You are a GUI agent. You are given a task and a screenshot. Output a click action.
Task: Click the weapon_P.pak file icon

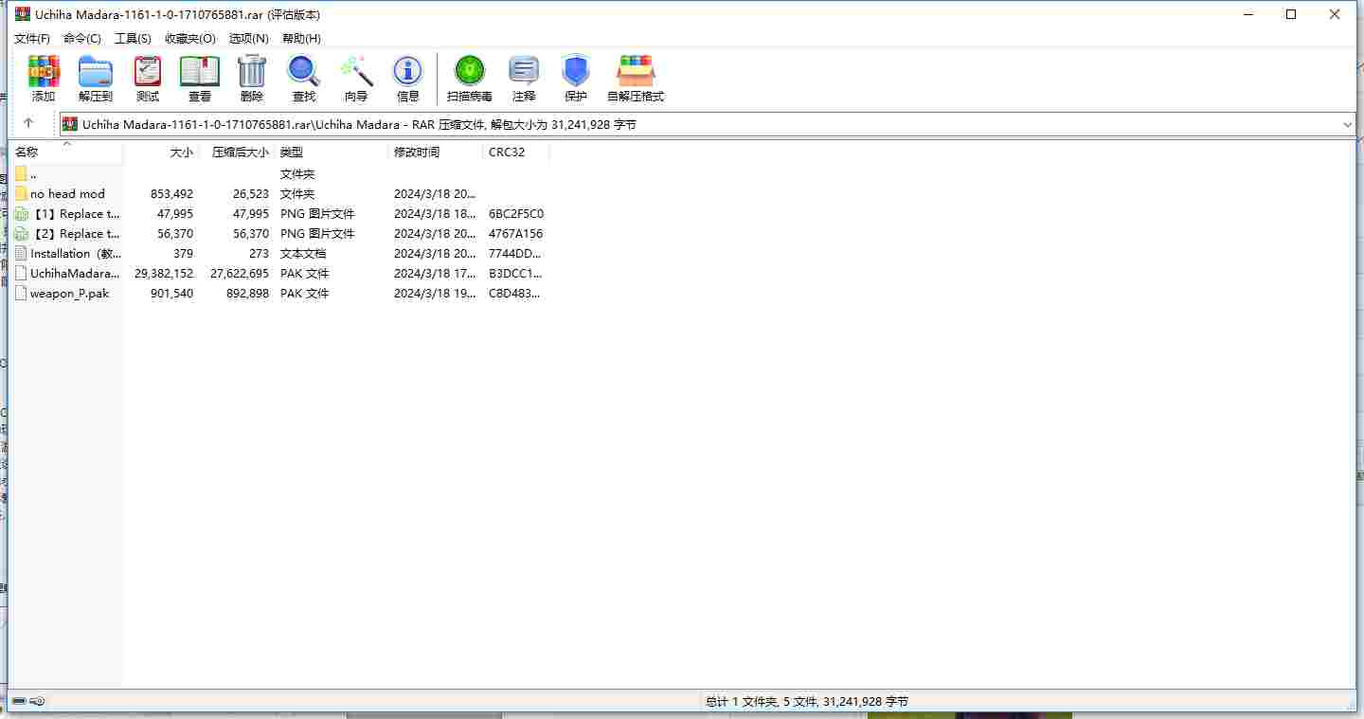tap(21, 294)
